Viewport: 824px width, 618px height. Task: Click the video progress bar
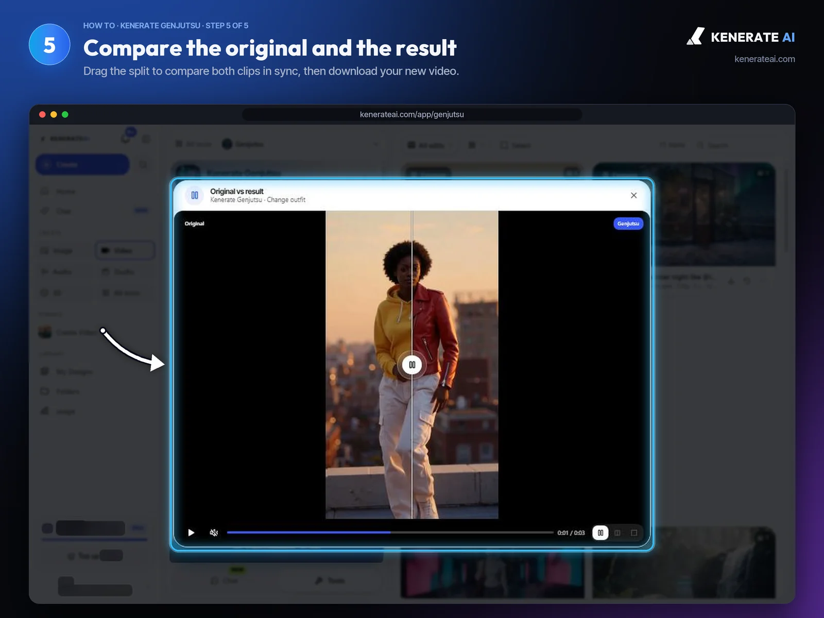pos(390,533)
